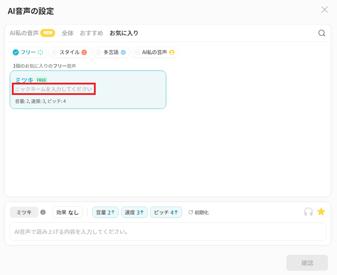Enable the 多言語 filter chip

click(111, 52)
